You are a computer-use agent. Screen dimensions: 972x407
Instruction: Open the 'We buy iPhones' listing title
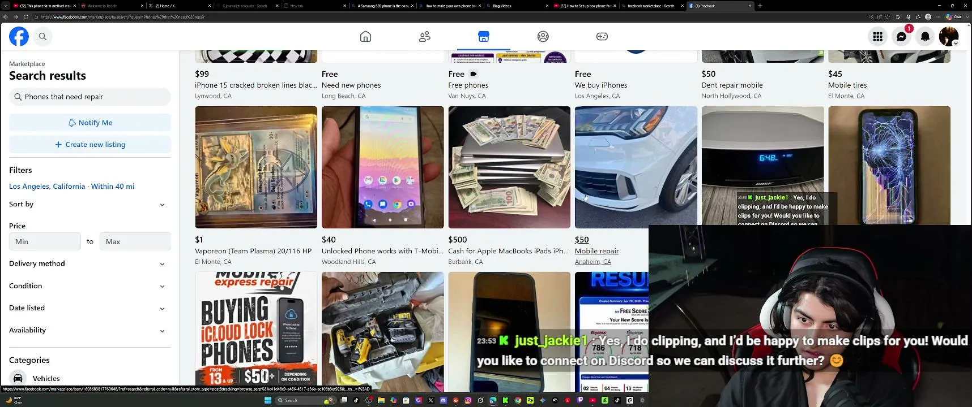click(601, 85)
